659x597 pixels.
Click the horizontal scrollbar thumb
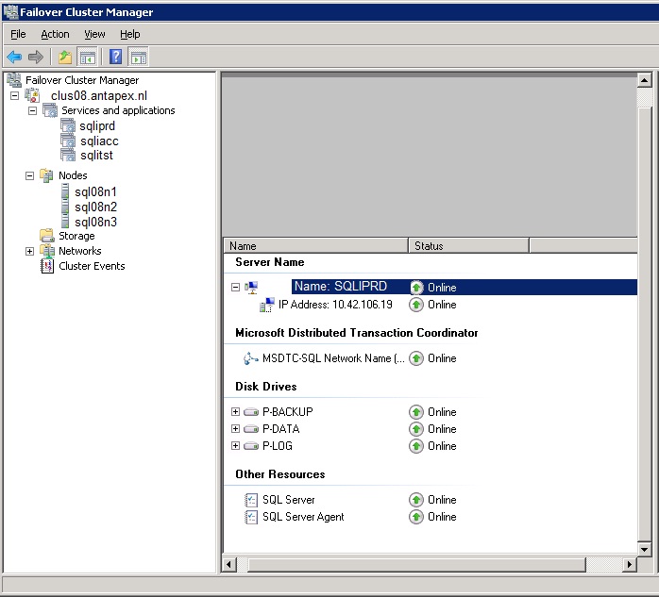point(417,564)
